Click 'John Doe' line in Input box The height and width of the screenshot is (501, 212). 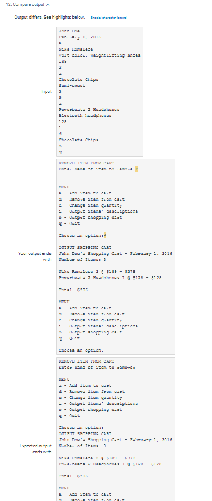tap(69, 31)
